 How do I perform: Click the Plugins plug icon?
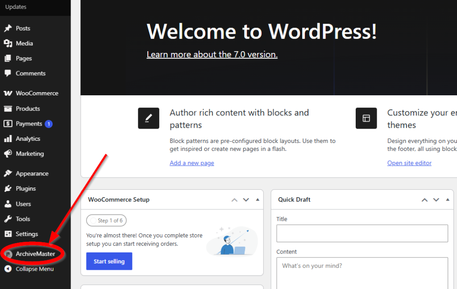[8, 189]
